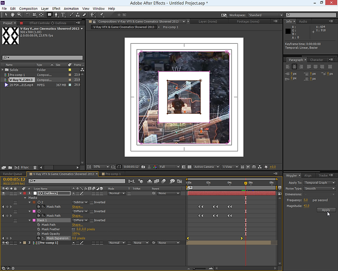The image size is (338, 271).
Task: Select the Horizontal Type tool
Action: (63, 15)
